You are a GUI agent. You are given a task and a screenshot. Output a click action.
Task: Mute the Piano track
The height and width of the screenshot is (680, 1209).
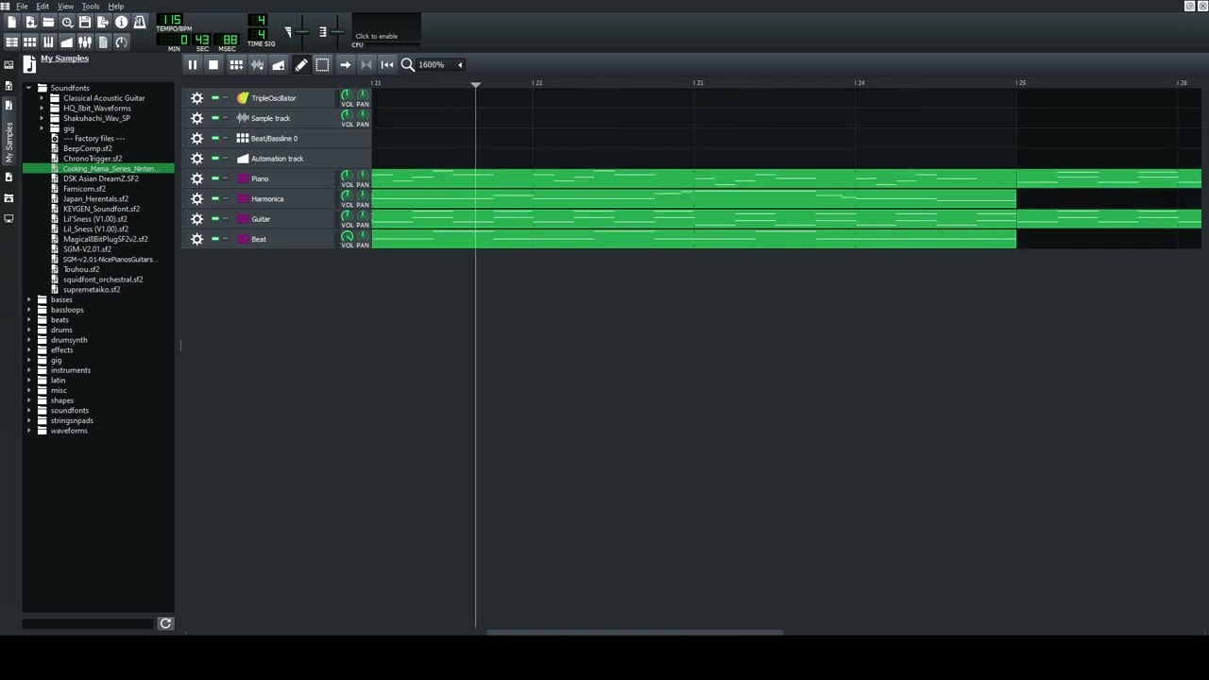[215, 178]
